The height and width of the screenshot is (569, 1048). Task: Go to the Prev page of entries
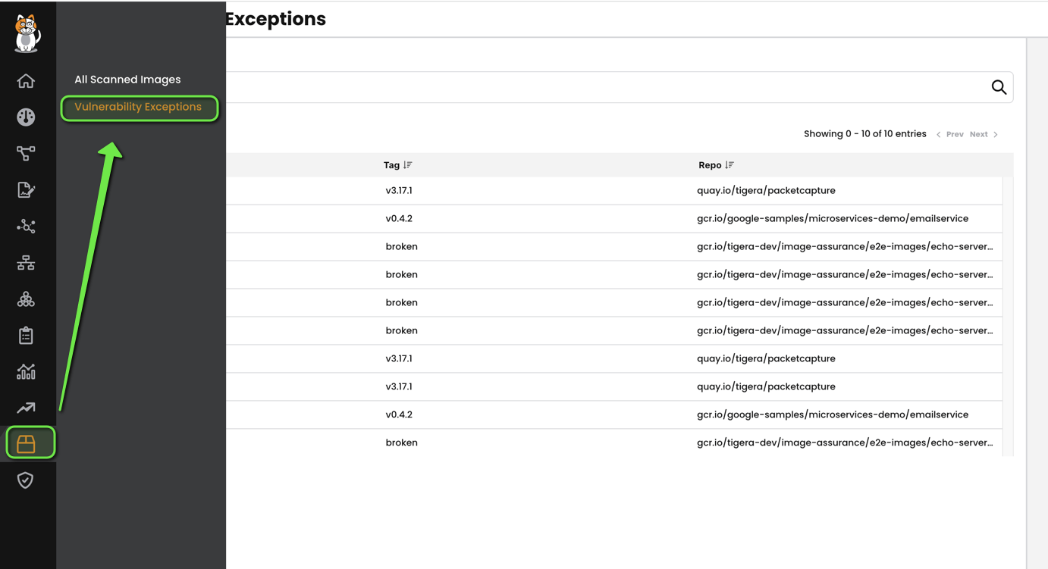point(949,134)
